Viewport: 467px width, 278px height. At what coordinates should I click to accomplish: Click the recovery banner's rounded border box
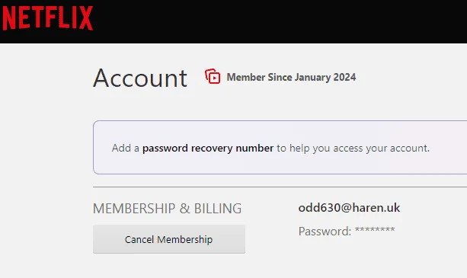coord(280,147)
